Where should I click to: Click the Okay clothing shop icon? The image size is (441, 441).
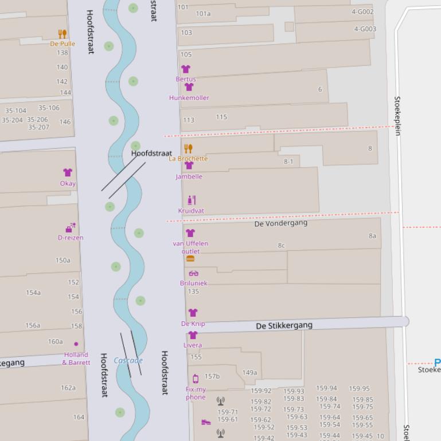(x=68, y=173)
